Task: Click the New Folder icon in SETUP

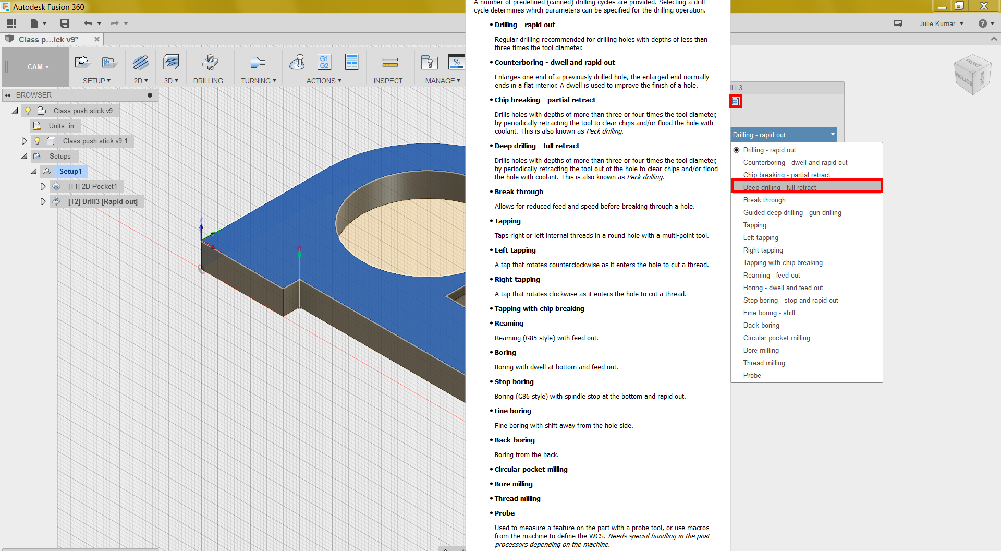Action: [110, 63]
